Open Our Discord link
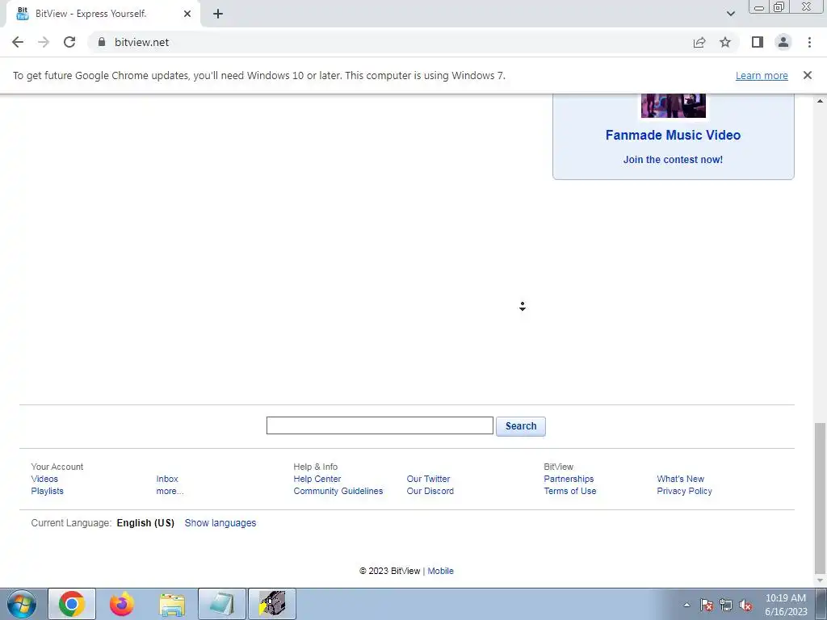827x620 pixels. click(430, 491)
